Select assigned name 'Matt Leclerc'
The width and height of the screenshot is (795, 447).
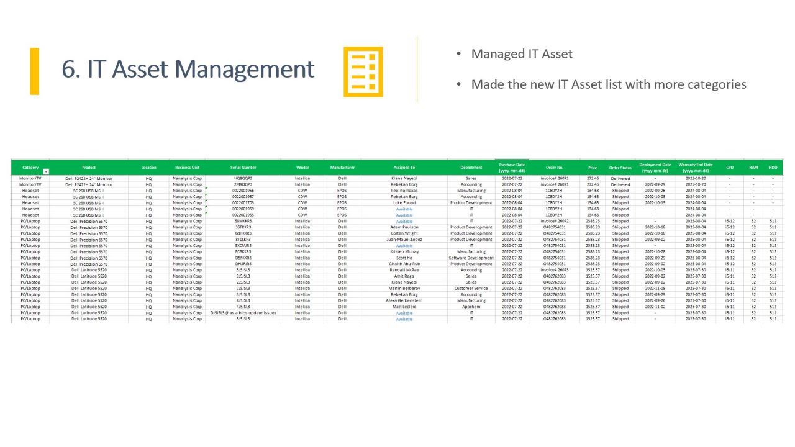point(404,307)
